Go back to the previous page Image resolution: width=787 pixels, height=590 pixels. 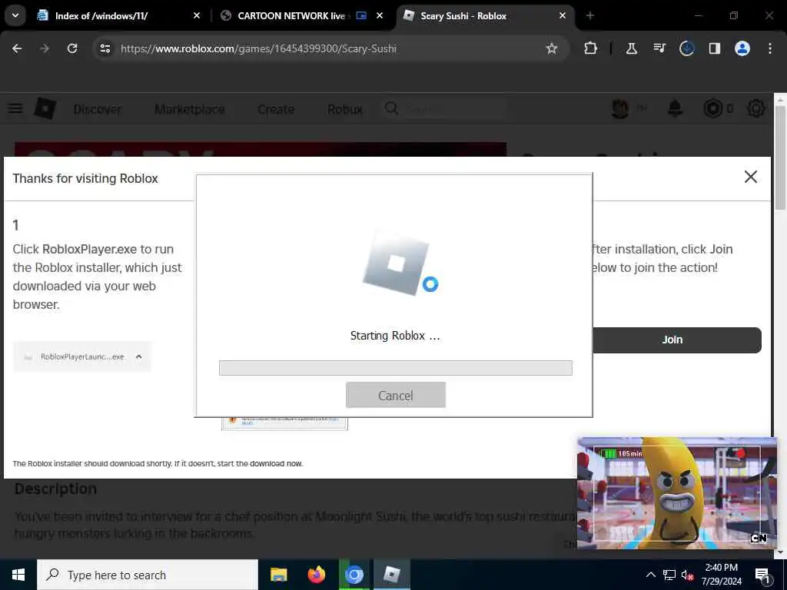17,48
